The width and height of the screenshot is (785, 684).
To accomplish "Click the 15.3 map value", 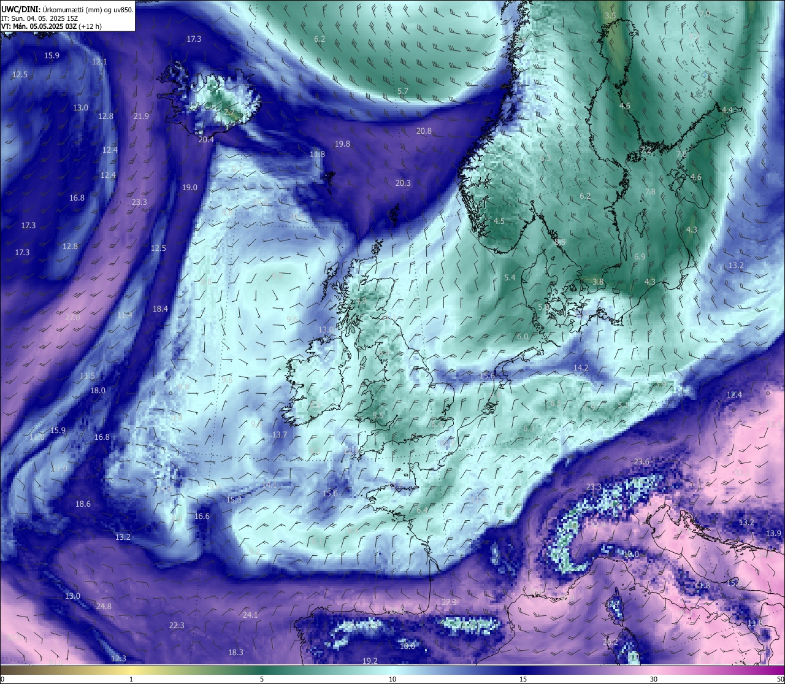I will 234,500.
